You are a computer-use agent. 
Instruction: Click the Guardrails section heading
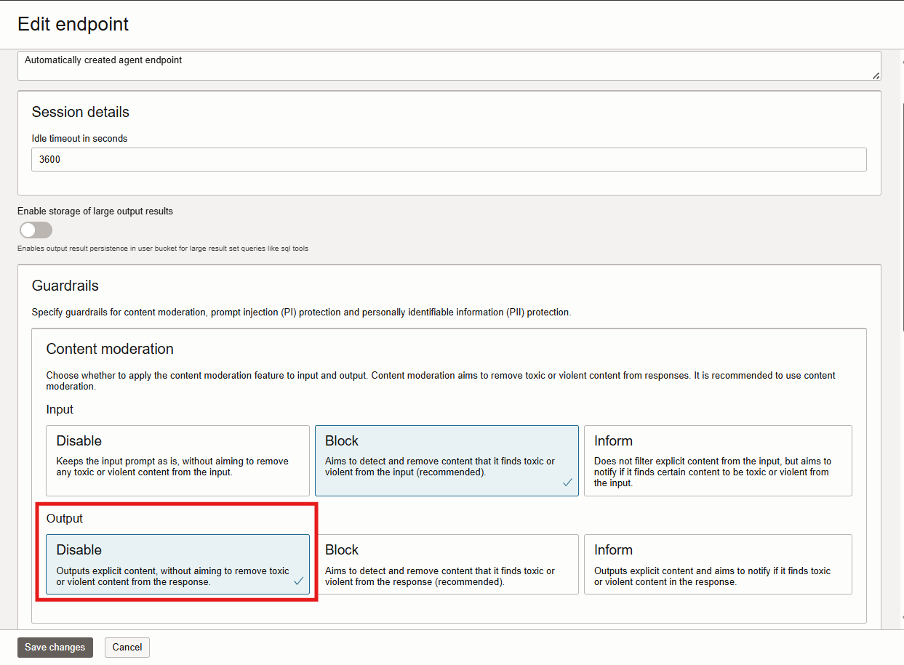click(x=65, y=286)
